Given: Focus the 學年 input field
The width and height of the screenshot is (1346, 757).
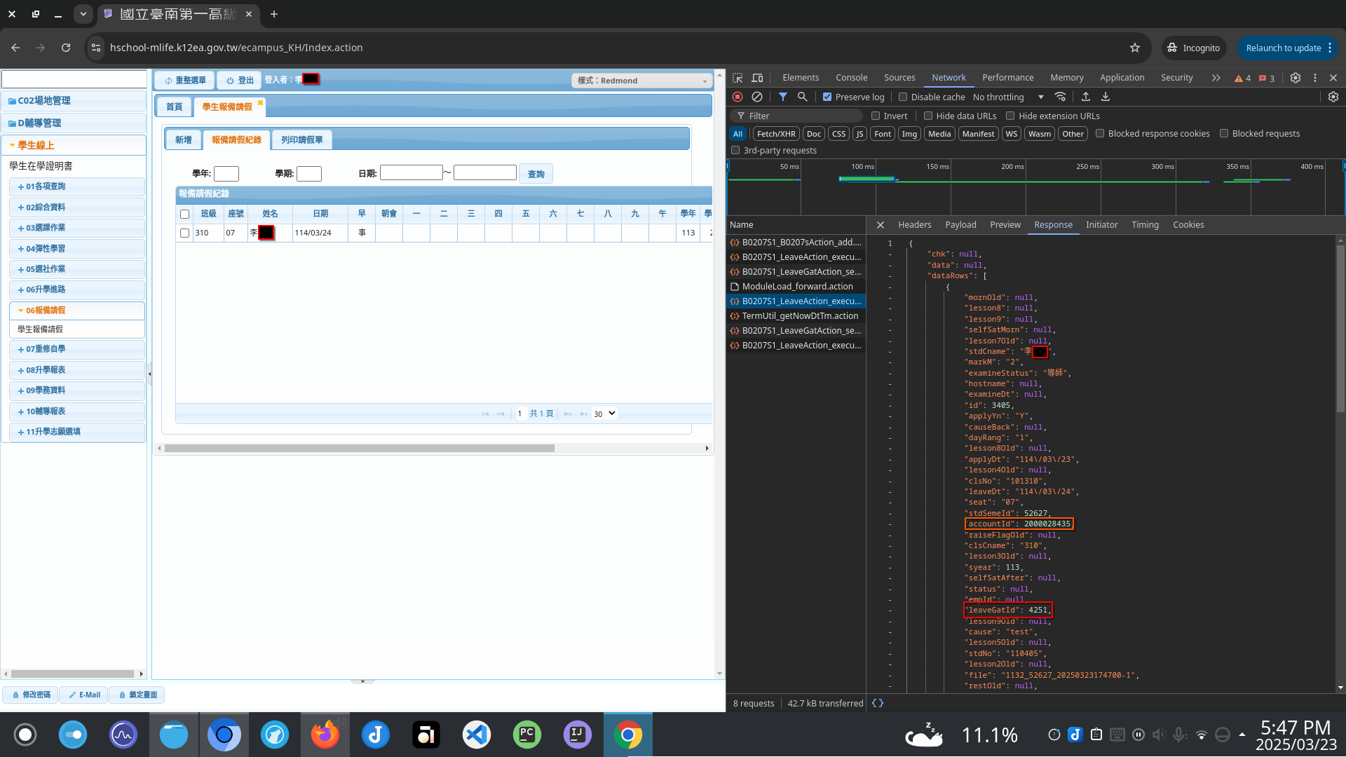Looking at the screenshot, I should click(x=226, y=174).
